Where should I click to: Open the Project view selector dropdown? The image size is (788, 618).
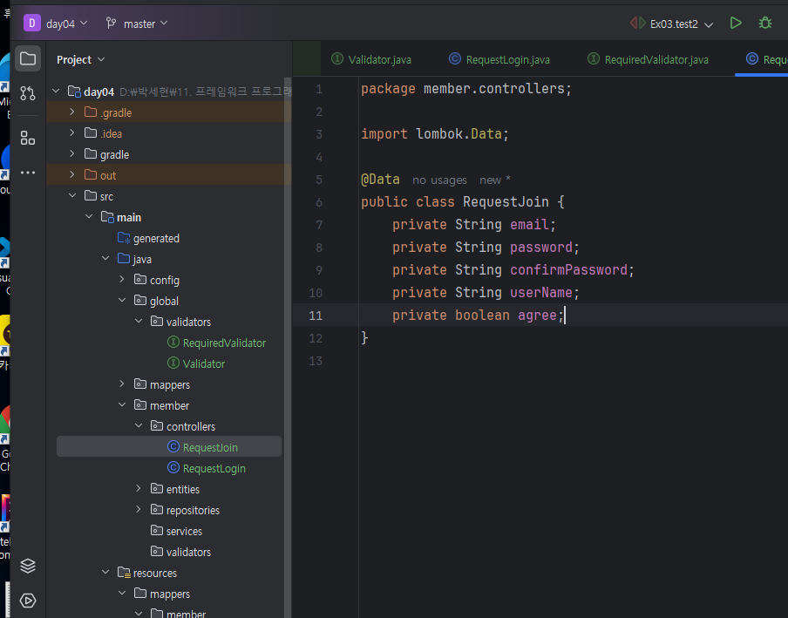click(81, 59)
